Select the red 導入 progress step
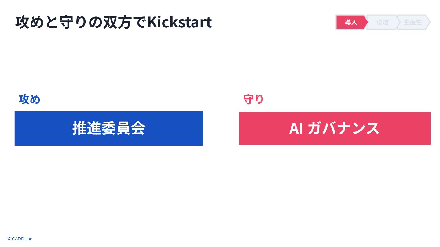The height and width of the screenshot is (247, 440). pos(352,22)
